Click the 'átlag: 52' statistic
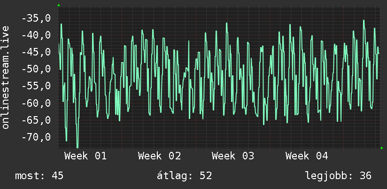Screen dimensions: 387x189 [185, 176]
